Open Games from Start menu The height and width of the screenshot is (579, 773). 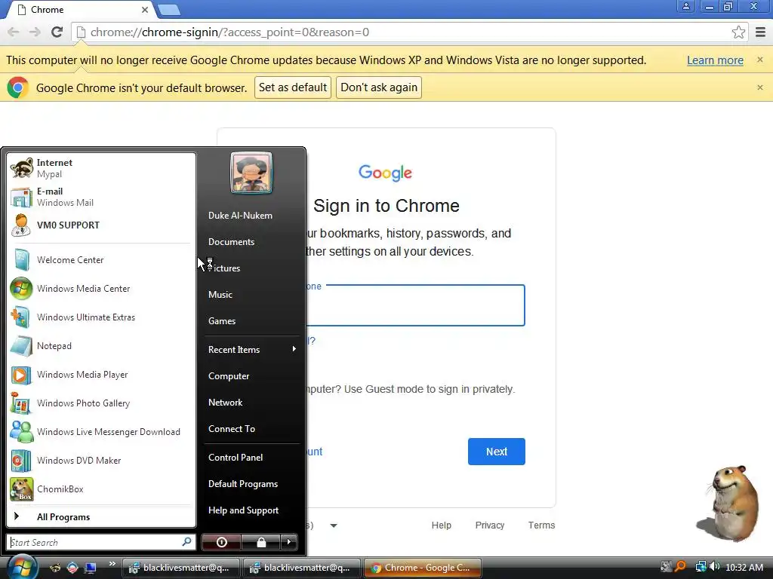[222, 321]
